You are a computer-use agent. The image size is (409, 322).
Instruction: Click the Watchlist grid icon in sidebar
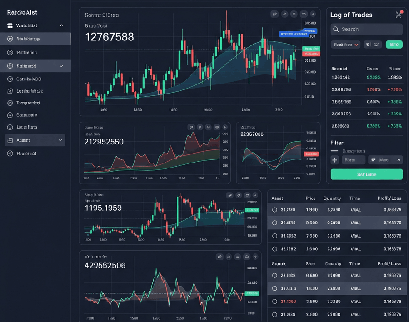click(10, 25)
